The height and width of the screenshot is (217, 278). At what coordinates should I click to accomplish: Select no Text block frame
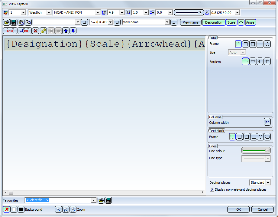click(x=232, y=137)
